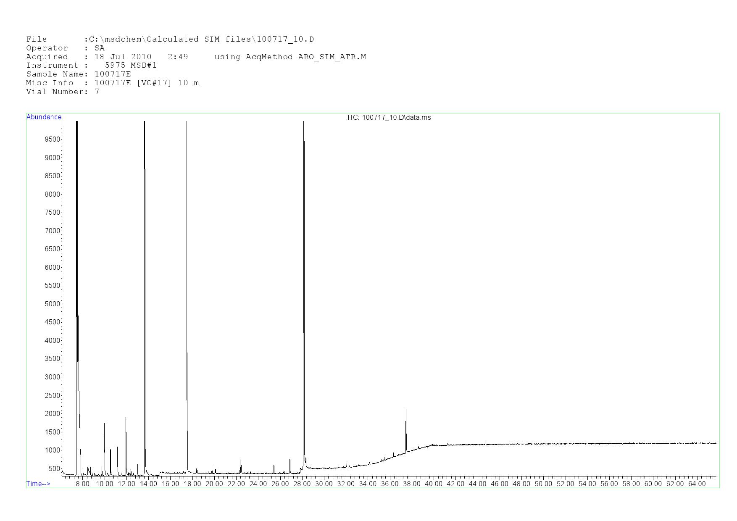This screenshot has width=737, height=521.
Task: Select the Sample Name value 100717E
Action: click(113, 74)
